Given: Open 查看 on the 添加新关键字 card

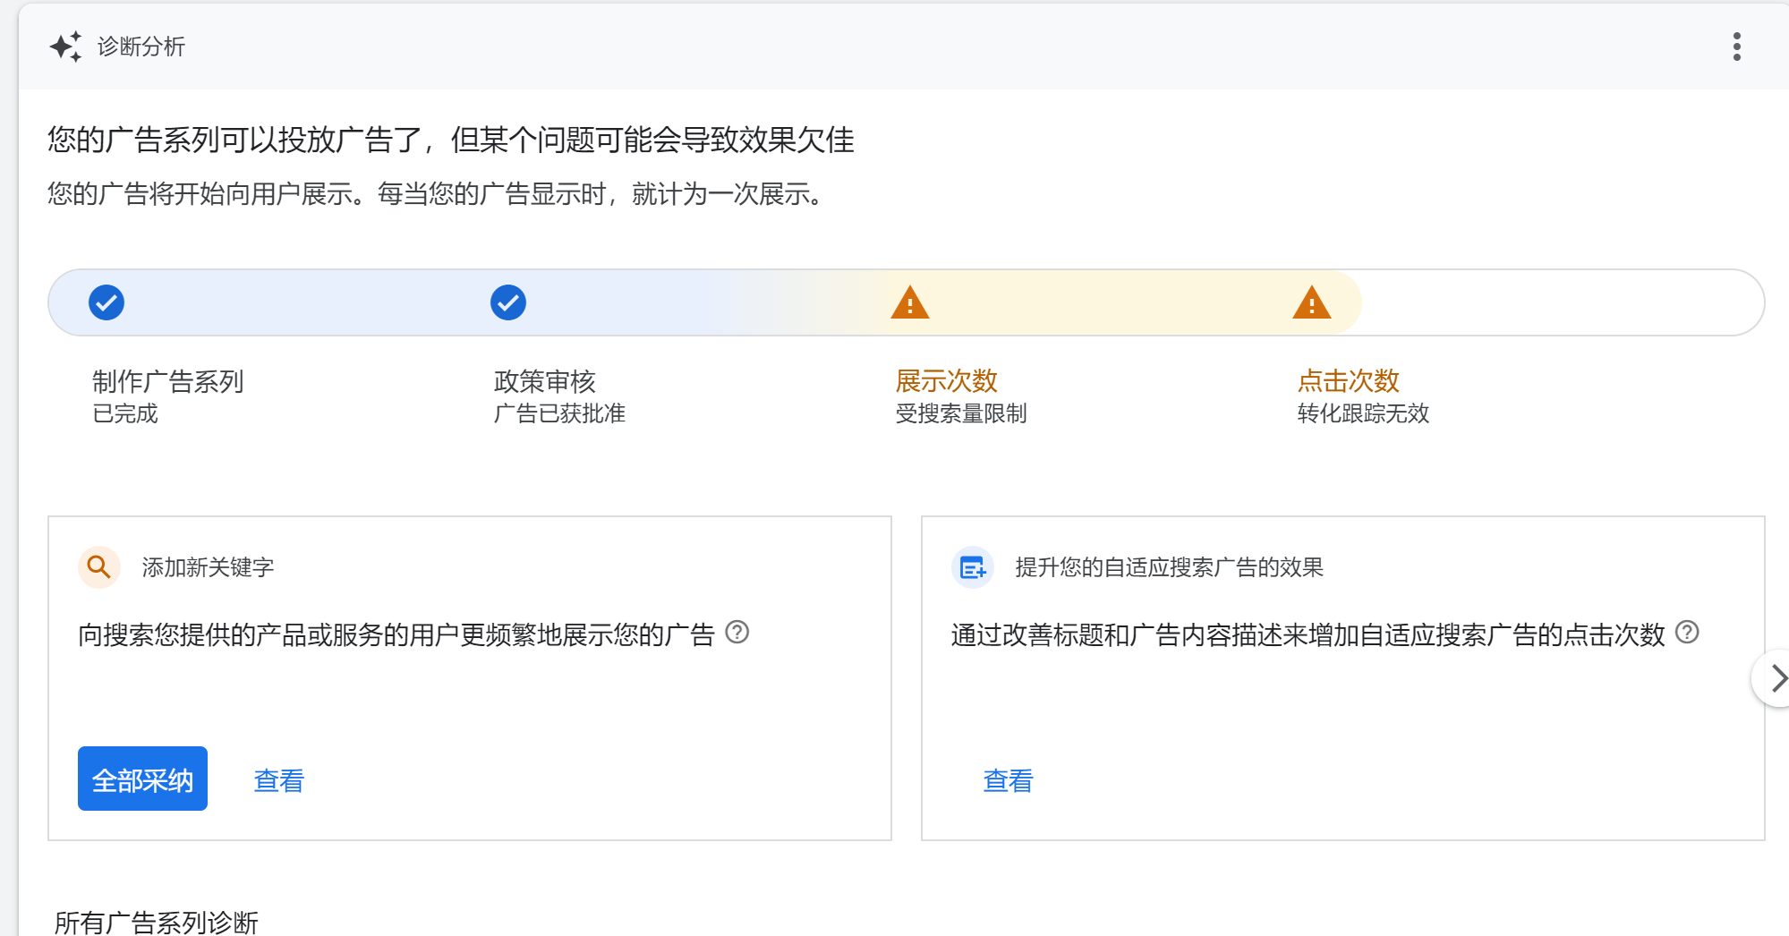Looking at the screenshot, I should click(278, 780).
